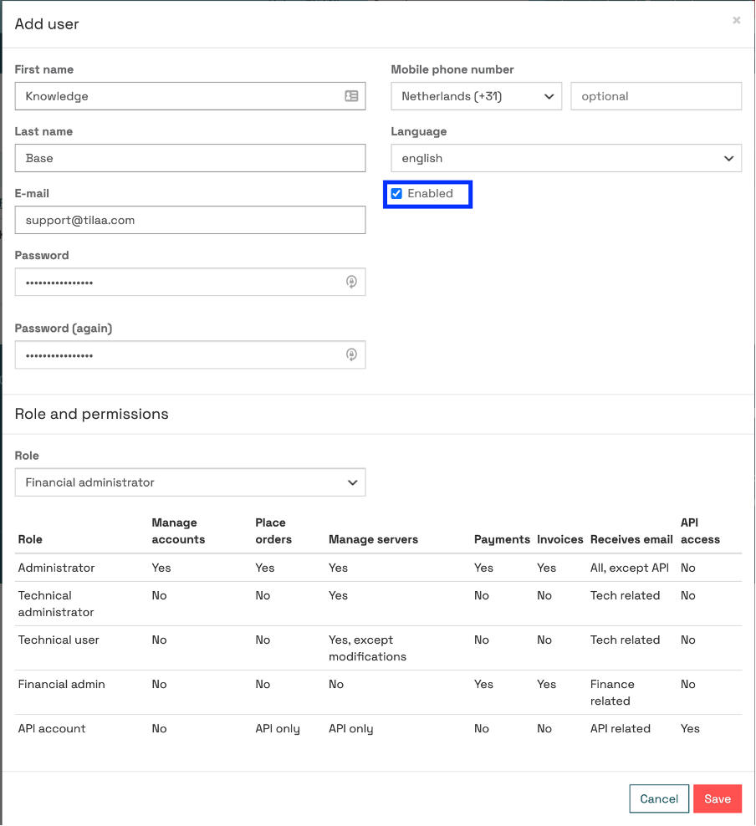Click the E-mail field with support@tilaa.com
Image resolution: width=756 pixels, height=826 pixels.
[190, 220]
